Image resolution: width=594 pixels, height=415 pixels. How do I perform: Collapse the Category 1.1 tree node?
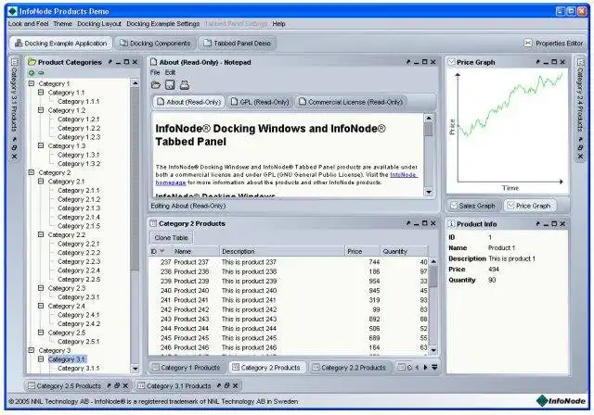(41, 93)
